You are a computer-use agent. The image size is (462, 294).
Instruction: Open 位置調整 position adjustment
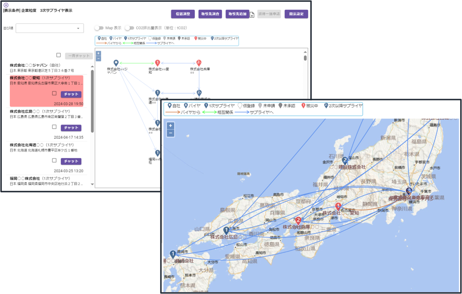coord(183,14)
